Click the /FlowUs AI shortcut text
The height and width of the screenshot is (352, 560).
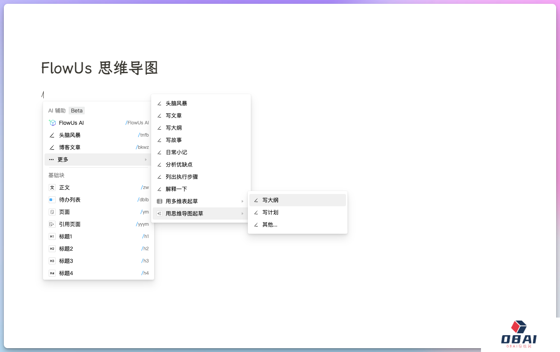click(137, 123)
